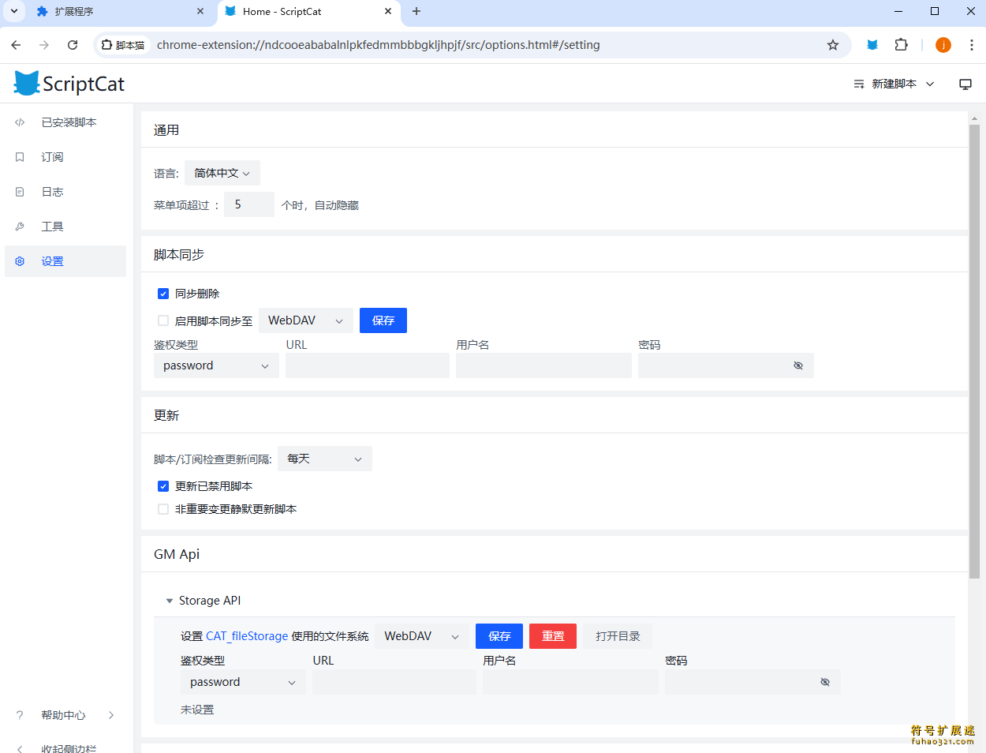986x753 pixels.
Task: Click the URL field under 脚本同步
Action: click(x=367, y=365)
